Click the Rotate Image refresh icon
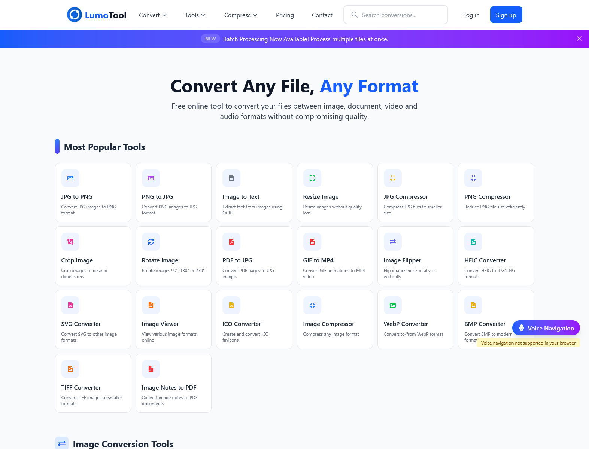 coord(151,242)
